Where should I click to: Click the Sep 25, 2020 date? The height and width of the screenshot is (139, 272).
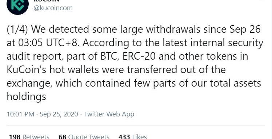point(59,114)
